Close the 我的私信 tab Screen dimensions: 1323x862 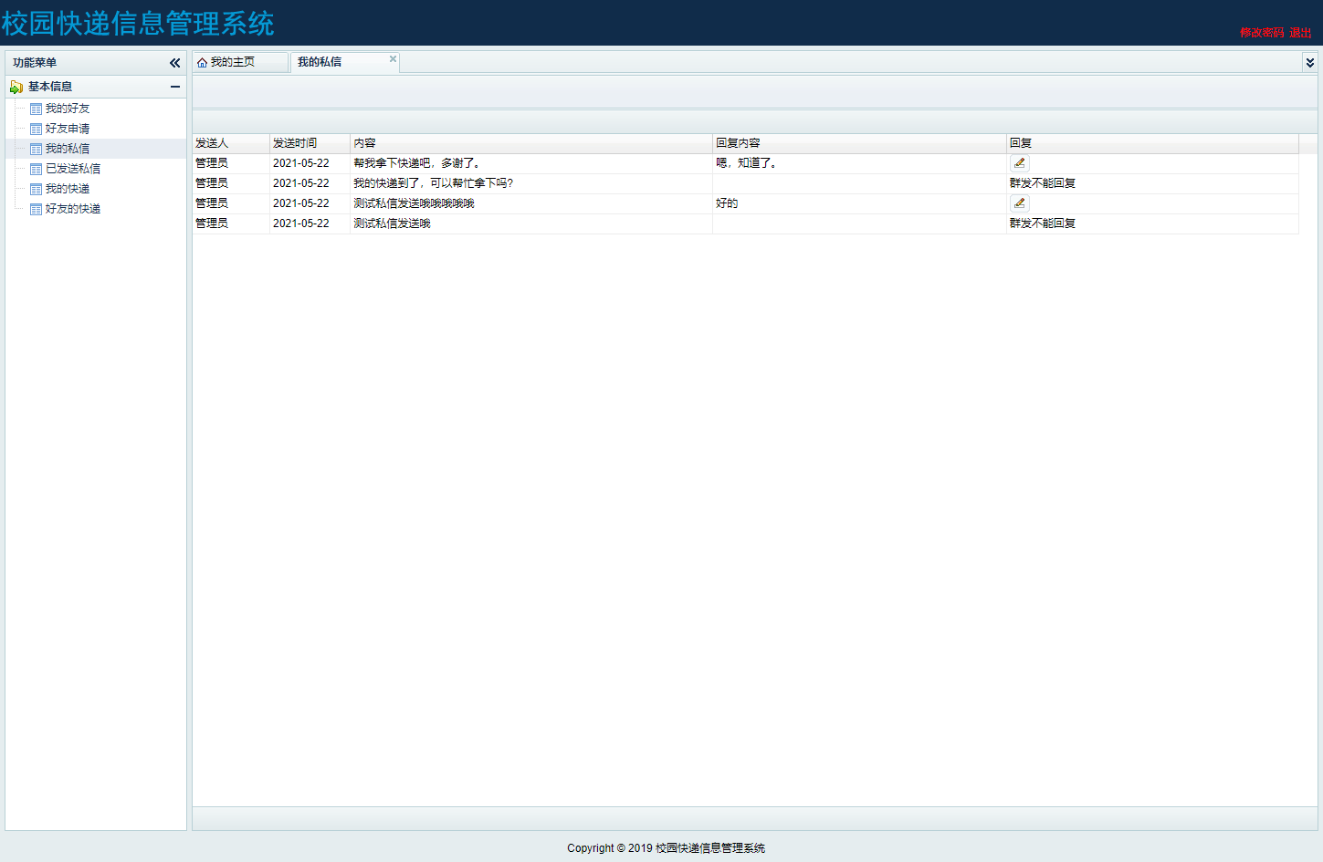pyautogui.click(x=393, y=59)
